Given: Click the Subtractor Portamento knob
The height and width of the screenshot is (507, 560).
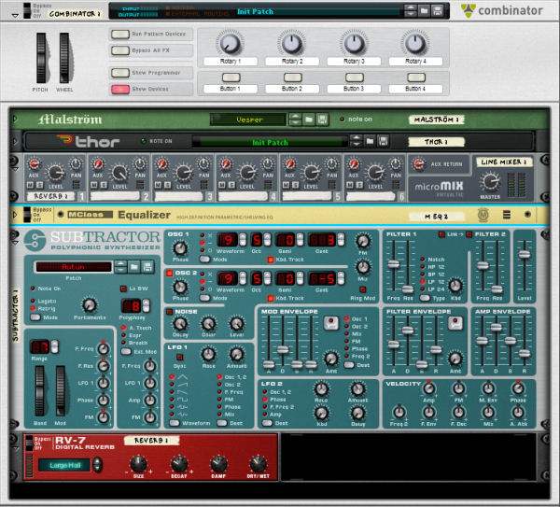Looking at the screenshot, I should 90,304.
